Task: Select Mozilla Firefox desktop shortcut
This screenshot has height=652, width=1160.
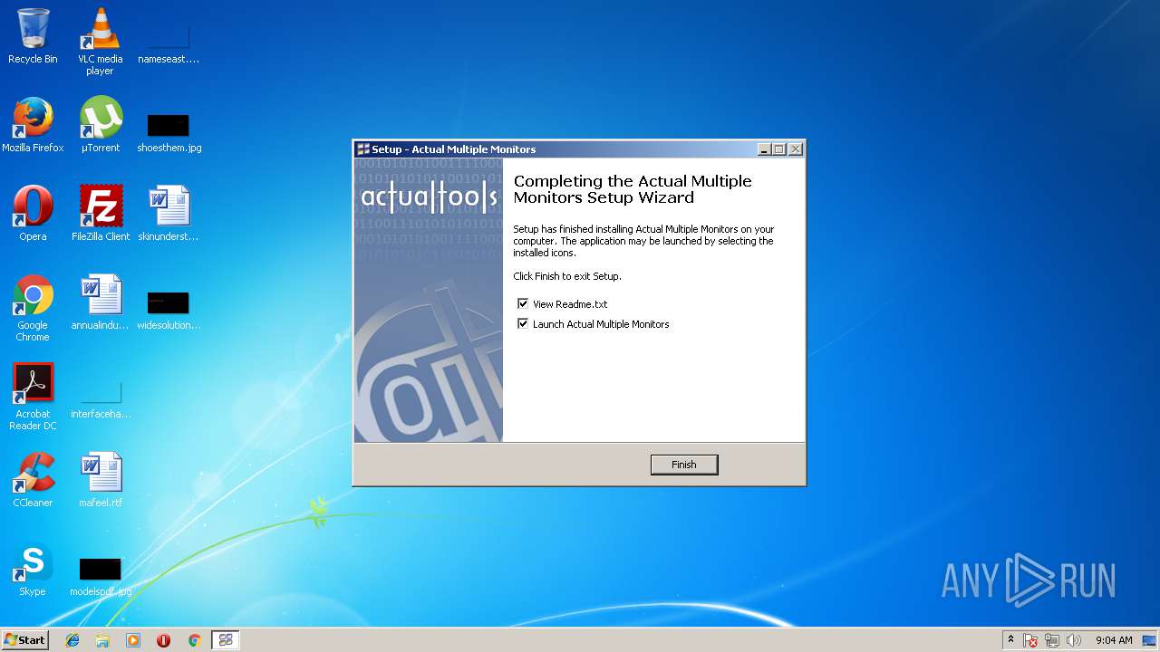Action: [33, 125]
